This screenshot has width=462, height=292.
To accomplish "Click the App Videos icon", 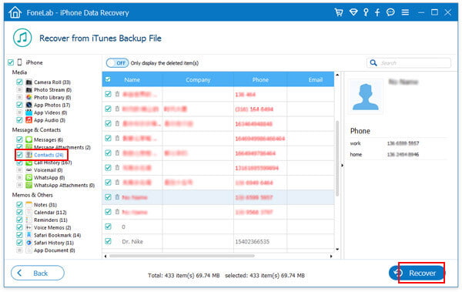I will 29,112.
